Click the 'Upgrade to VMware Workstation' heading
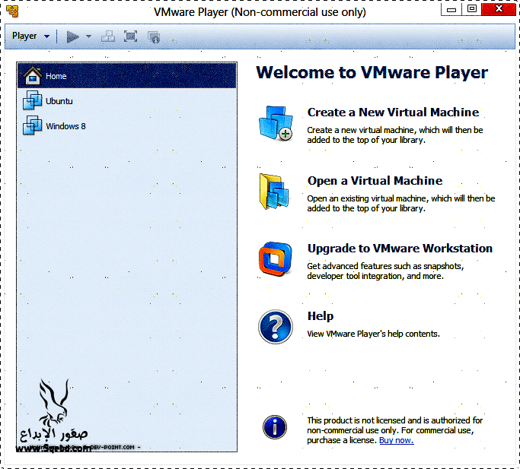Screen dimensions: 520x469 (400, 249)
